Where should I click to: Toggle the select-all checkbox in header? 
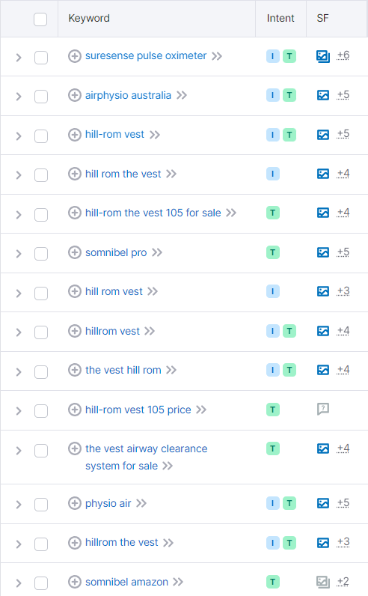(40, 19)
